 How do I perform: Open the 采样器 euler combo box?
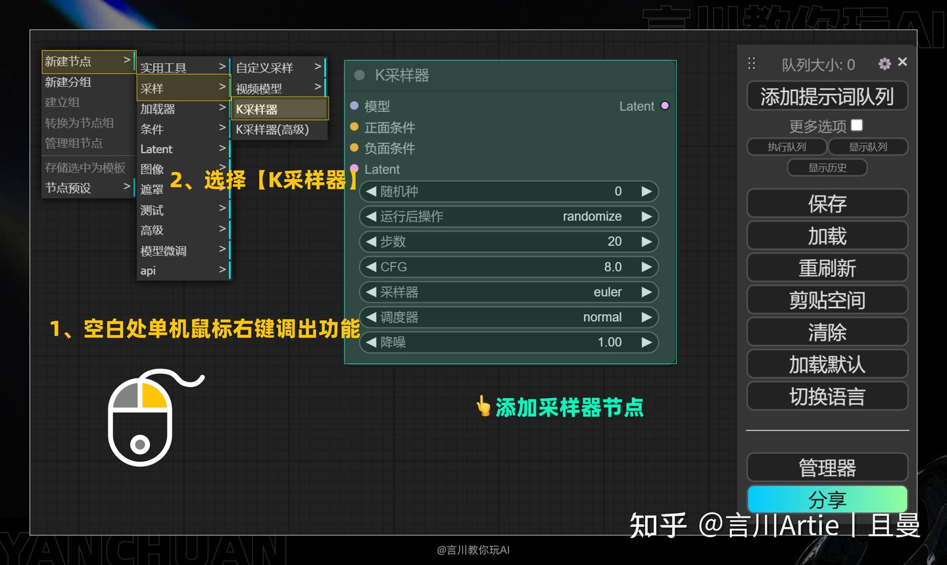coord(509,292)
